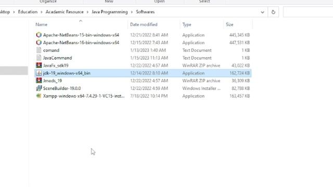Click inside the folder search box
Image resolution: width=333 pixels, height=187 pixels.
[x=308, y=12]
